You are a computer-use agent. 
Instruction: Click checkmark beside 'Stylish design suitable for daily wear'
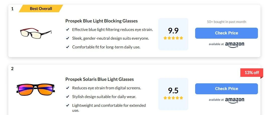click(x=68, y=97)
